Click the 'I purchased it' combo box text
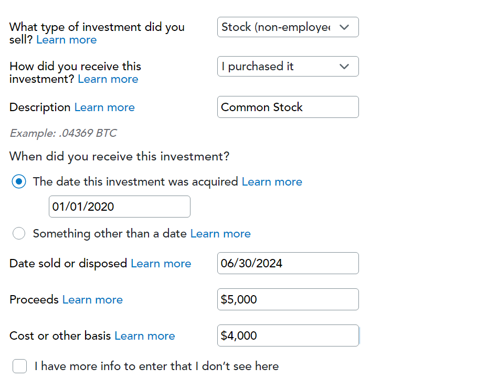Screen dimensions: 487x379 point(257,67)
